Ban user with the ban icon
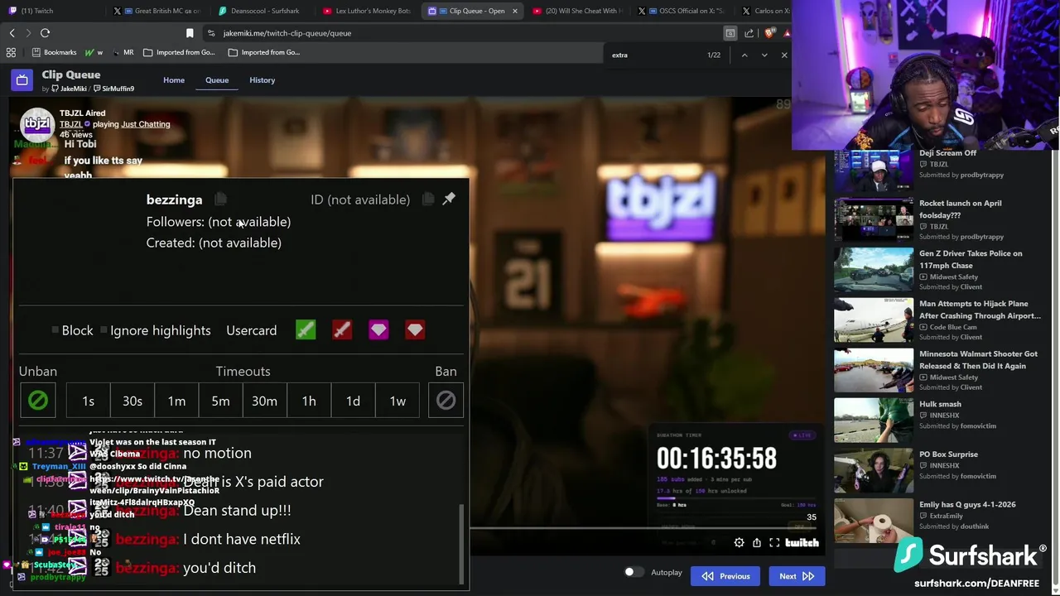The width and height of the screenshot is (1060, 596). pos(446,401)
